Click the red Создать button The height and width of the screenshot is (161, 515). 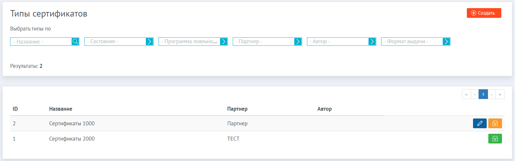[x=484, y=13]
